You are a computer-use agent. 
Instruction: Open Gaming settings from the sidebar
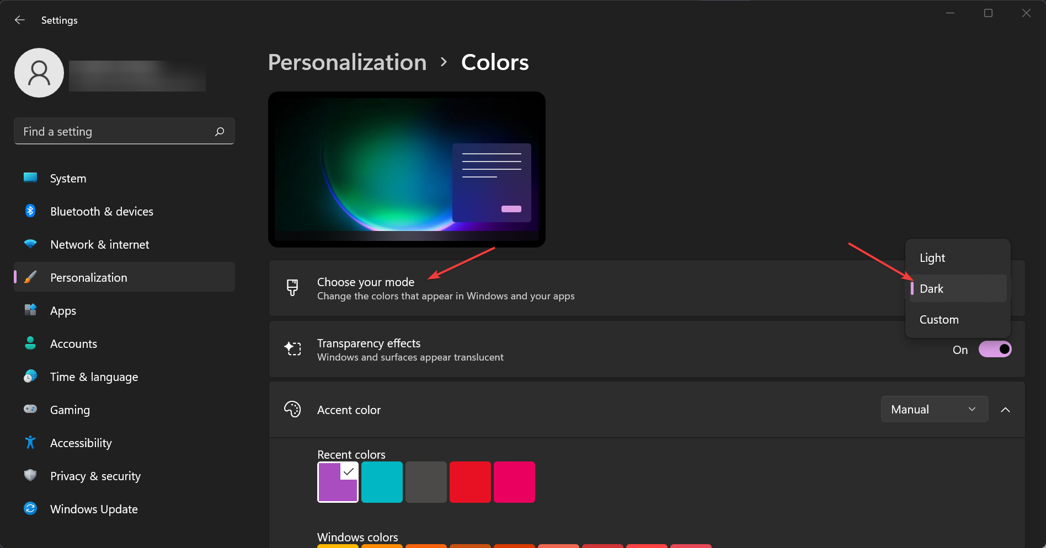coord(70,410)
